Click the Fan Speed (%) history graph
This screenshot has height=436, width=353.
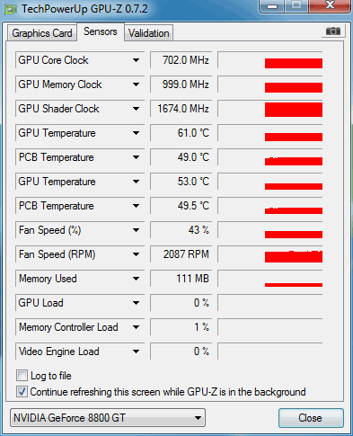270,230
